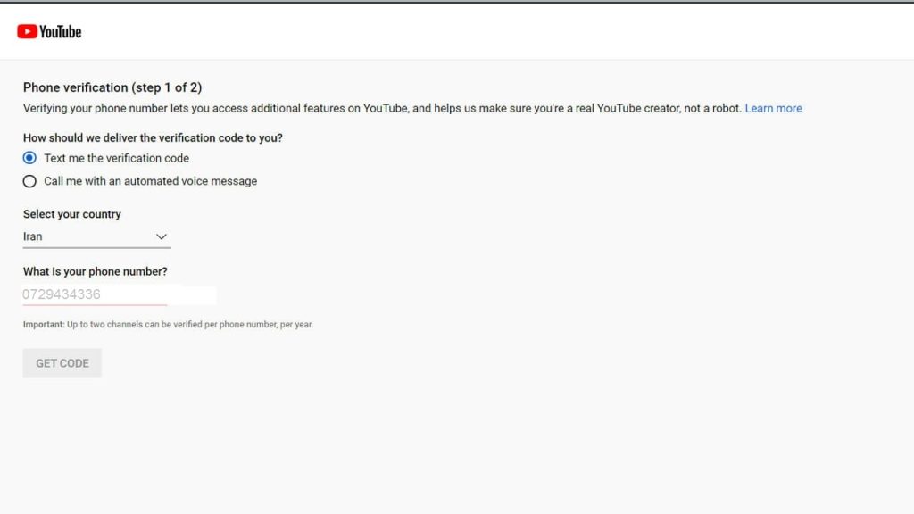Focus the phone number input field

tap(94, 294)
